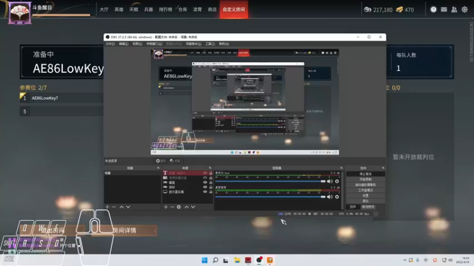The image size is (474, 266).
Task: Adjust 麦克风/Aux volume slider
Action: click(270, 181)
